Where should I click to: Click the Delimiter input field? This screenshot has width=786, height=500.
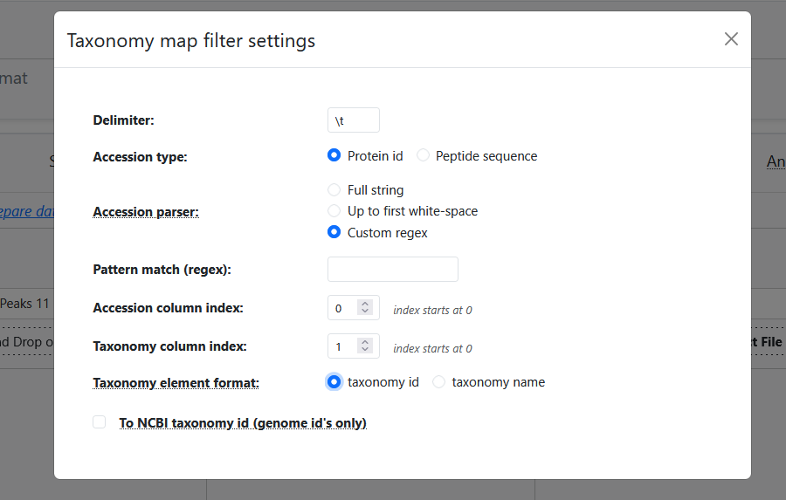point(353,120)
